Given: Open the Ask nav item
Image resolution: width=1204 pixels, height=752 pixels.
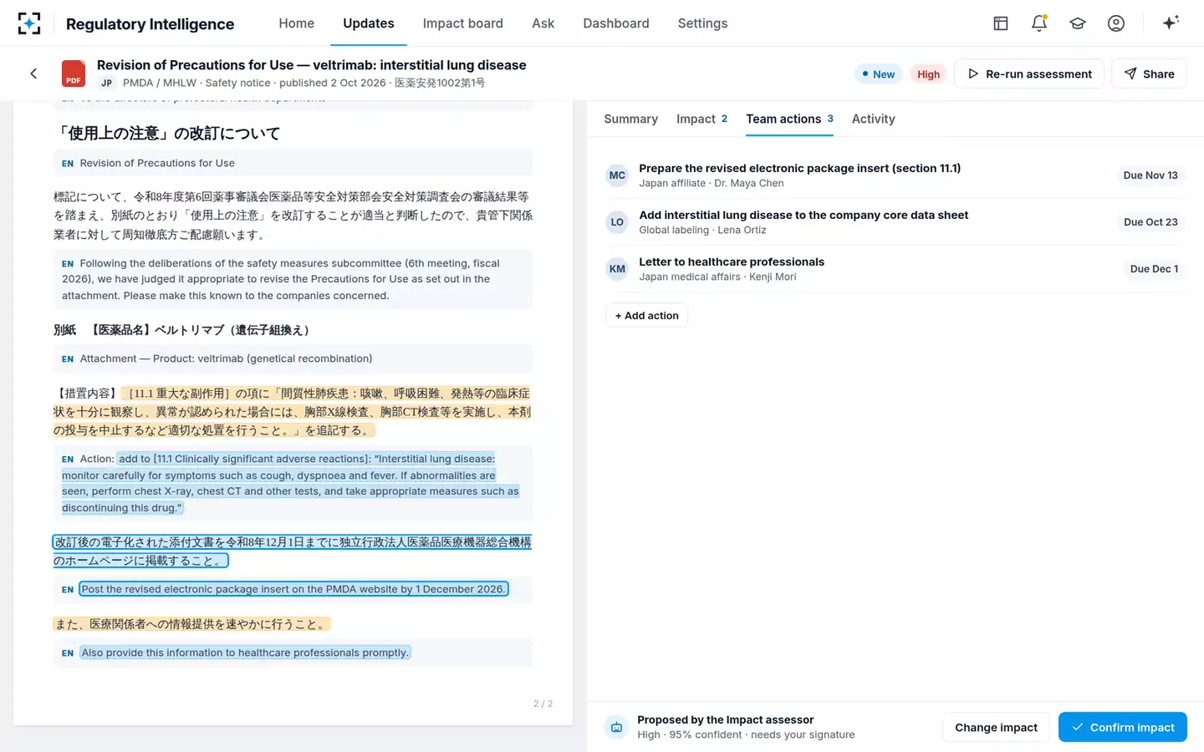Looking at the screenshot, I should pos(543,23).
